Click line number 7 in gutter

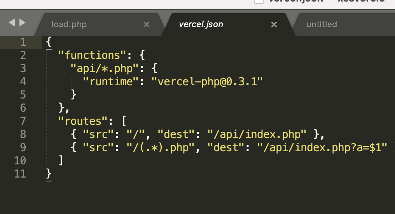point(23,121)
